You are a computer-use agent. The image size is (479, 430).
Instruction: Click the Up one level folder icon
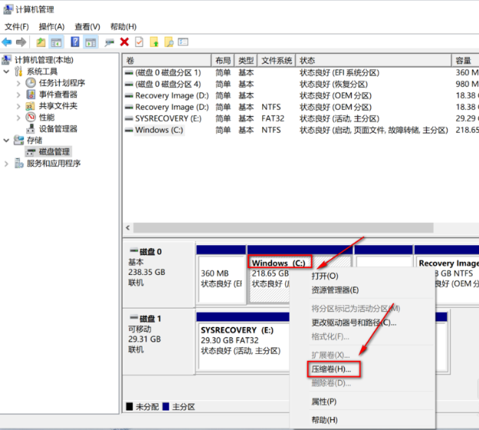tap(41, 42)
